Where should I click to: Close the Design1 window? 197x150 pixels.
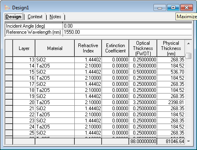(186, 8)
